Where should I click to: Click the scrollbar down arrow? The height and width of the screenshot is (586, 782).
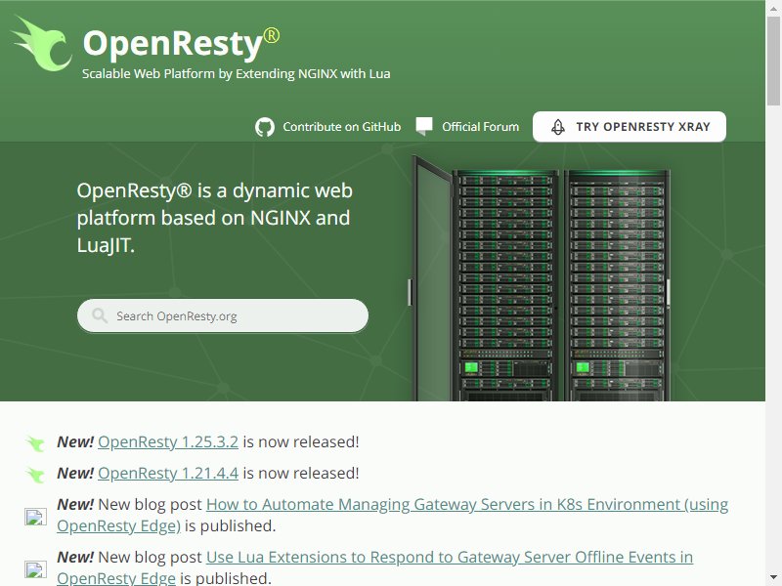pyautogui.click(x=773, y=577)
